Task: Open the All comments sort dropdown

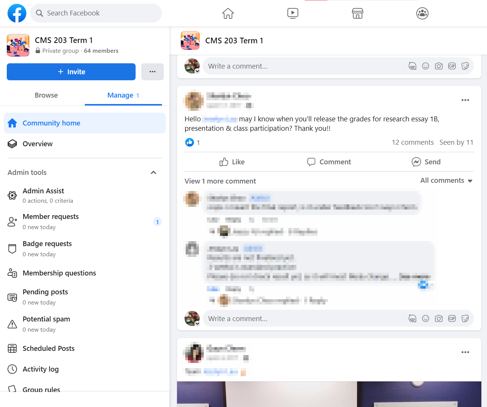Action: (446, 181)
